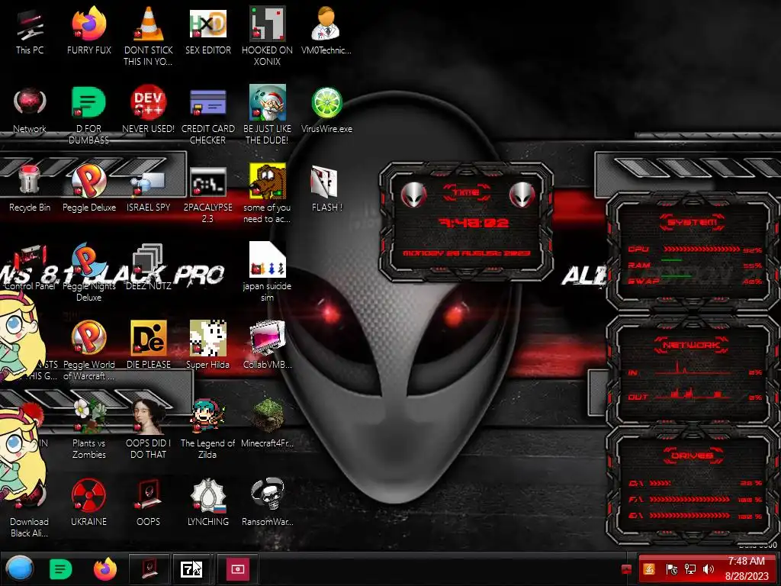Viewport: 781px width, 586px height.
Task: Click the Time widget clock display
Action: [473, 223]
